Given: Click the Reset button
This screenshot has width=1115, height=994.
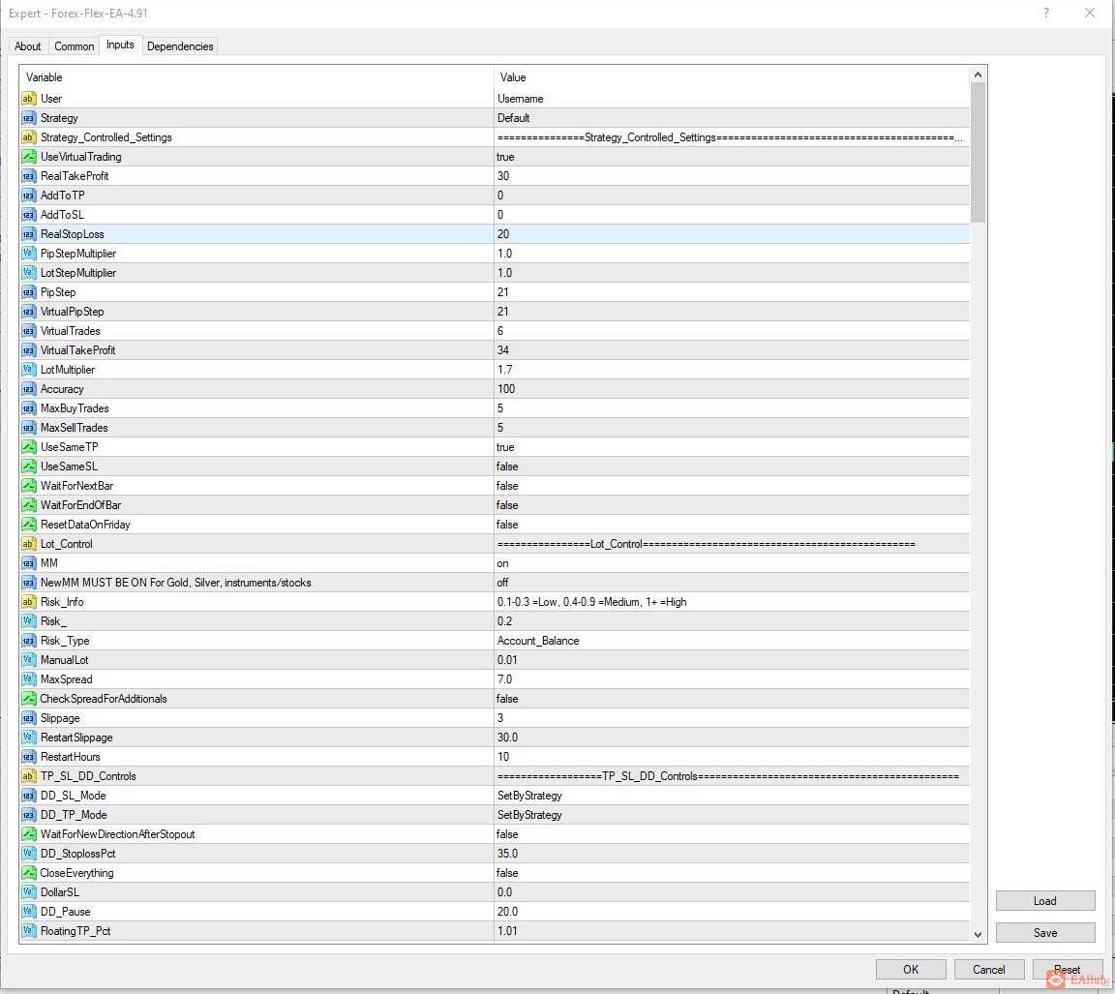Looking at the screenshot, I should 1067,969.
